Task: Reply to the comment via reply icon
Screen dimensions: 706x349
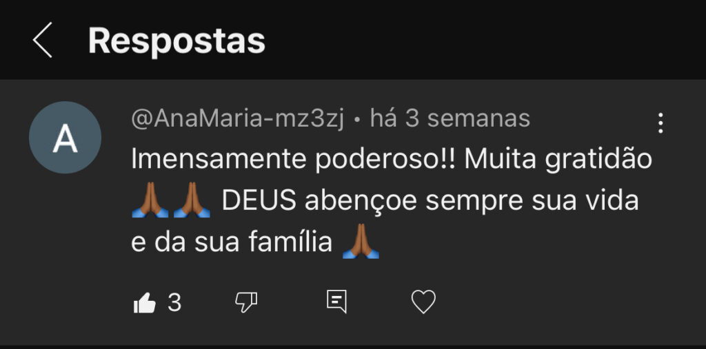Action: click(336, 302)
